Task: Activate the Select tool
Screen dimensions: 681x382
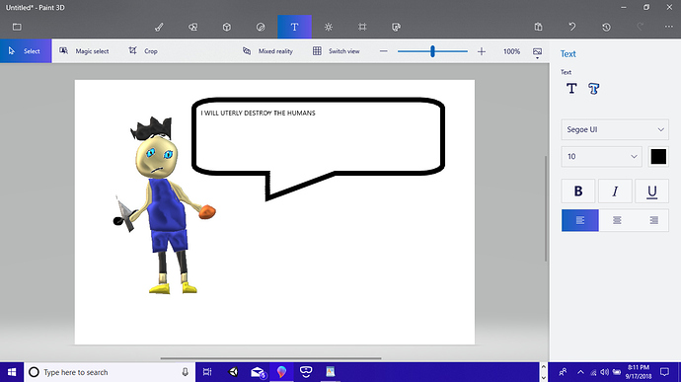Action: tap(26, 51)
